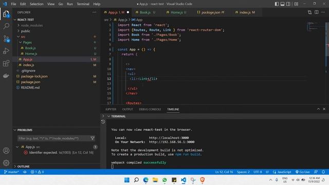Select the Output panel tab
The image size is (329, 185).
point(127,109)
